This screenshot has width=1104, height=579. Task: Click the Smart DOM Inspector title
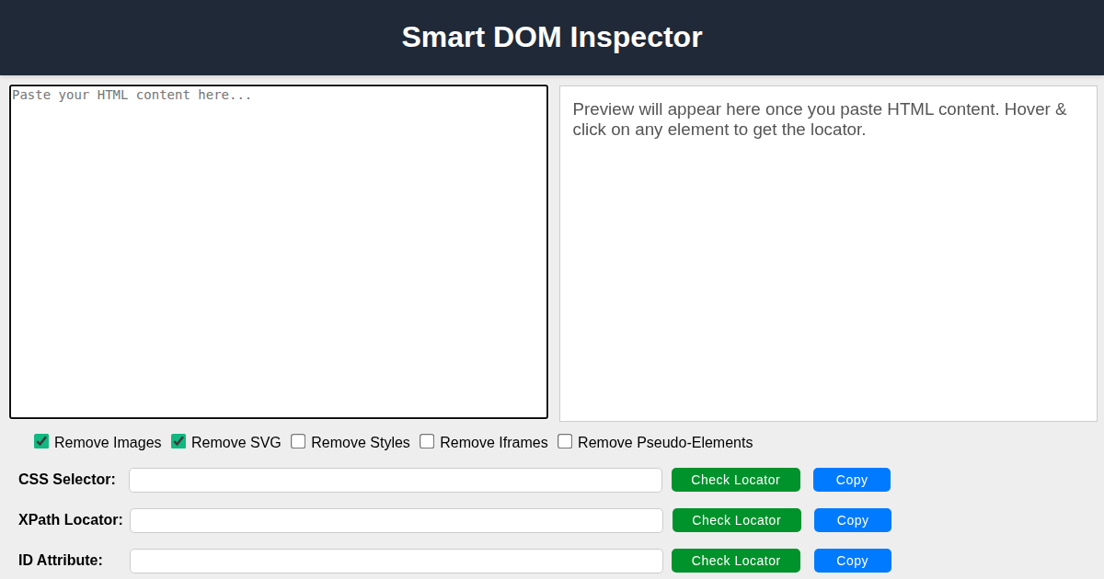pos(552,37)
